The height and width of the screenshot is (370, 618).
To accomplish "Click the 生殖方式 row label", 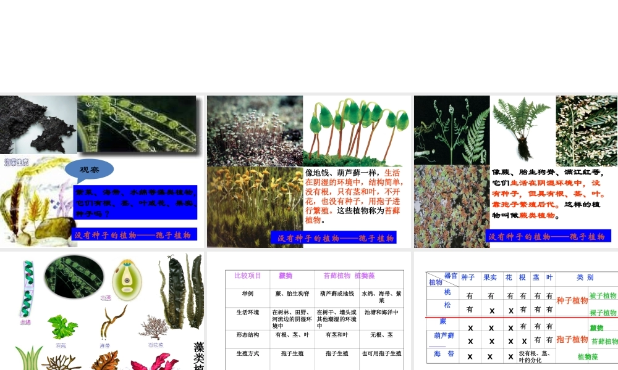I will coord(248,353).
